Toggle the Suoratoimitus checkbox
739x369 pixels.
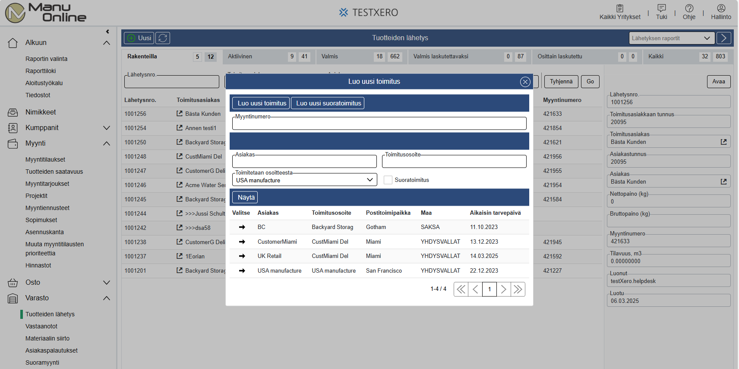pyautogui.click(x=388, y=180)
